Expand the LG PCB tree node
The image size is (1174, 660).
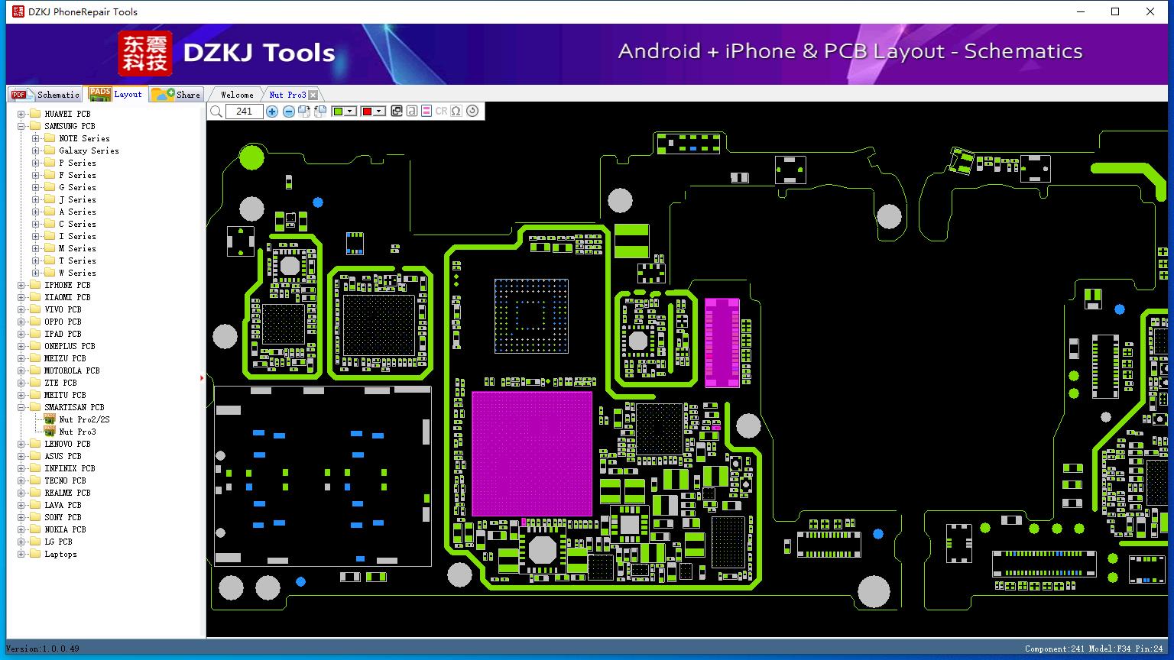pos(21,542)
